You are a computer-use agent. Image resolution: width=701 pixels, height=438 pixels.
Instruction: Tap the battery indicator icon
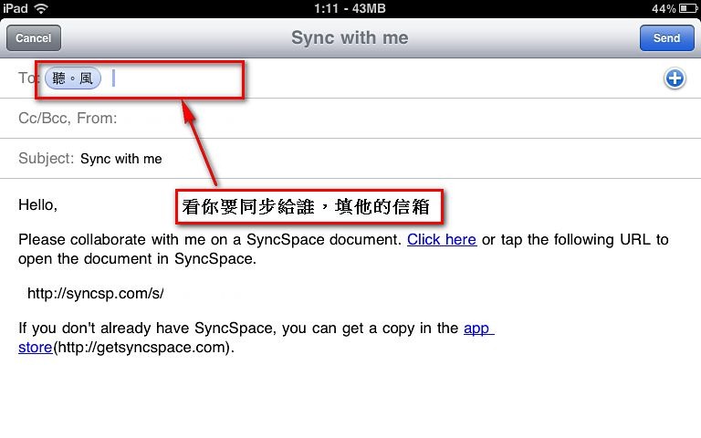pyautogui.click(x=688, y=8)
